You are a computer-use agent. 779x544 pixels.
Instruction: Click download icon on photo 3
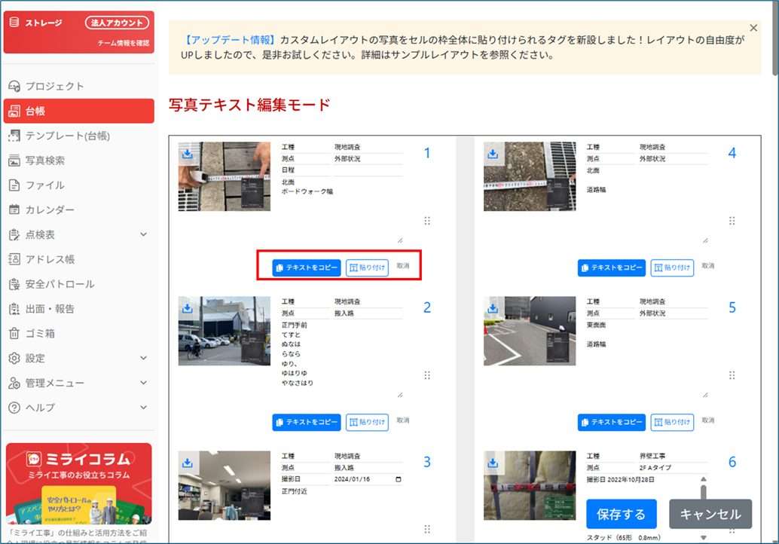pyautogui.click(x=188, y=463)
